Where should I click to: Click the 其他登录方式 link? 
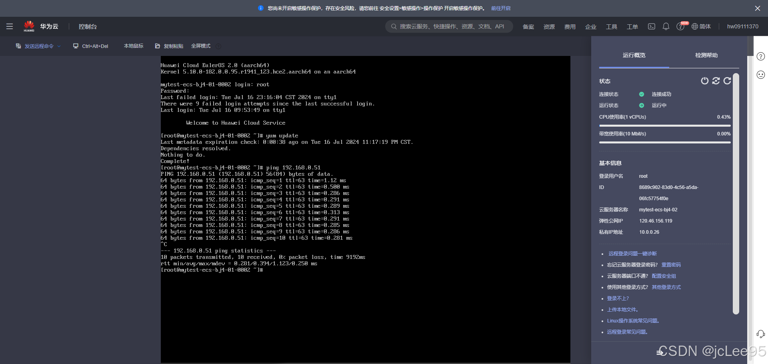(666, 287)
